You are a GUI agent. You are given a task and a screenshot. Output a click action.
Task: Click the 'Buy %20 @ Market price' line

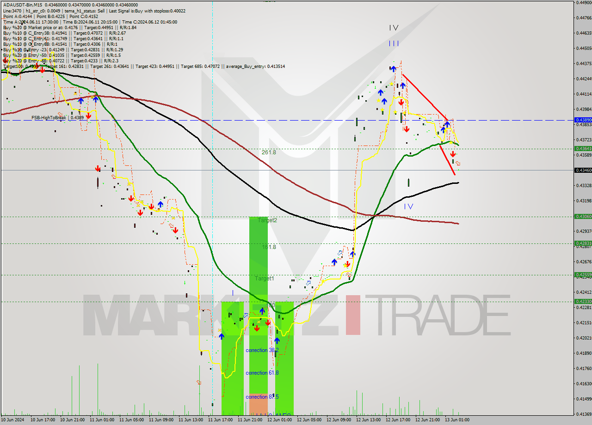pos(69,27)
